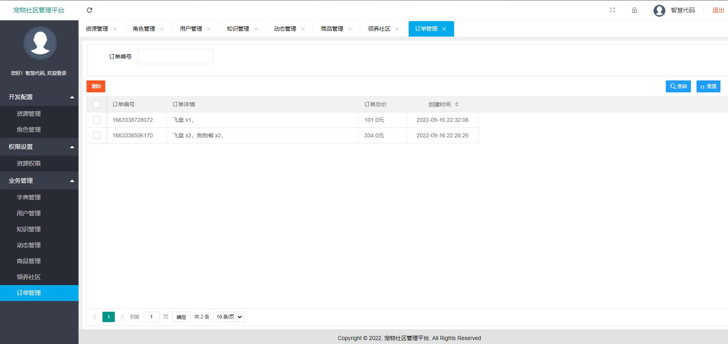Image resolution: width=728 pixels, height=344 pixels.
Task: Click the 智慧代码 username
Action: (x=683, y=10)
